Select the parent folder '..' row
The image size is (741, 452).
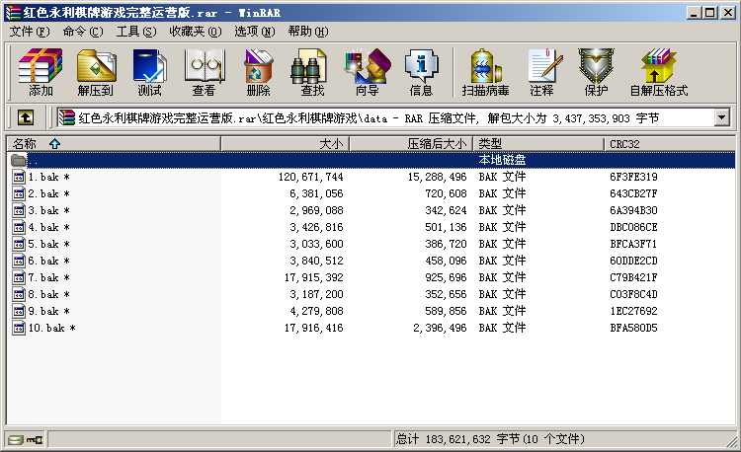(x=370, y=160)
